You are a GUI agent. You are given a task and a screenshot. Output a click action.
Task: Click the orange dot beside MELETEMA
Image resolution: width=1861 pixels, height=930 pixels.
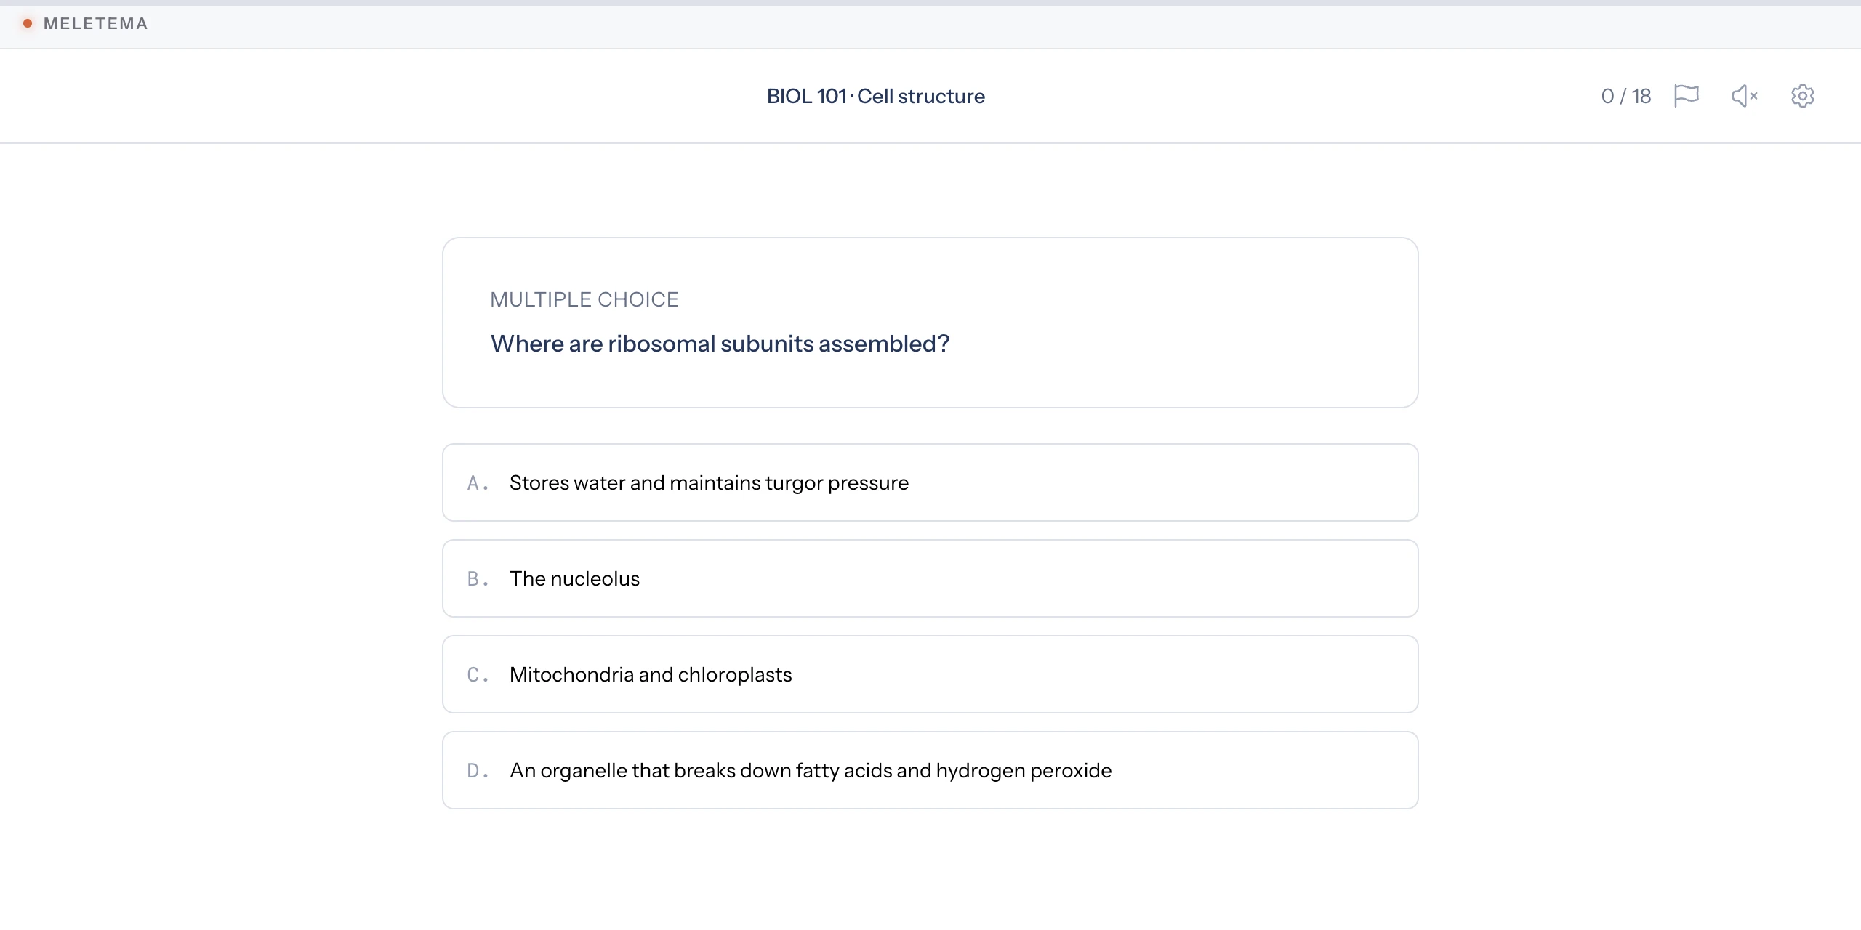tap(28, 23)
